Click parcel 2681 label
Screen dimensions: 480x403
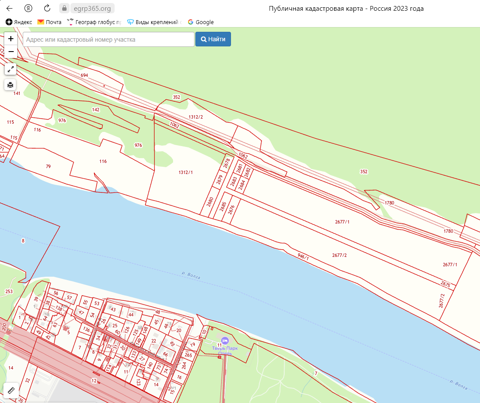(240, 168)
